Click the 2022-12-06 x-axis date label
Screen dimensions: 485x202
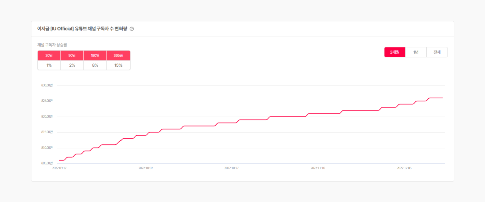[404, 168]
